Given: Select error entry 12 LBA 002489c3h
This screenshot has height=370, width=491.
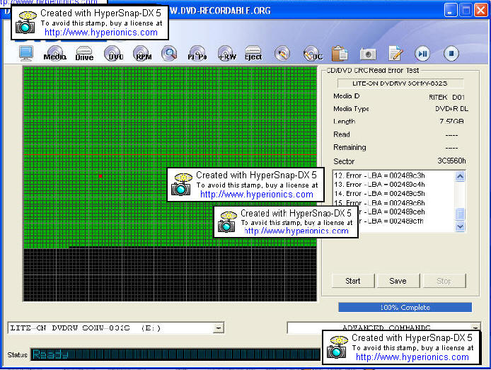Looking at the screenshot, I should point(379,175).
